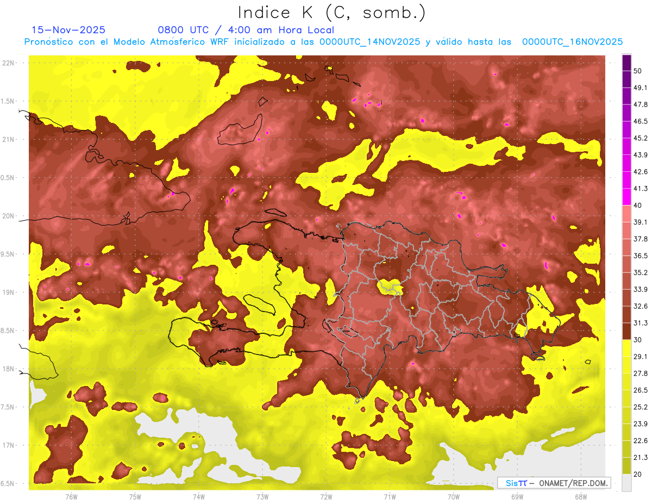Click the "17N" latitude label
The width and height of the screenshot is (652, 504).
click(x=9, y=445)
